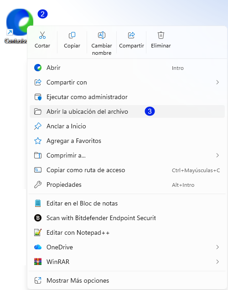Choose Copiar como ruta de acceso

point(127,170)
